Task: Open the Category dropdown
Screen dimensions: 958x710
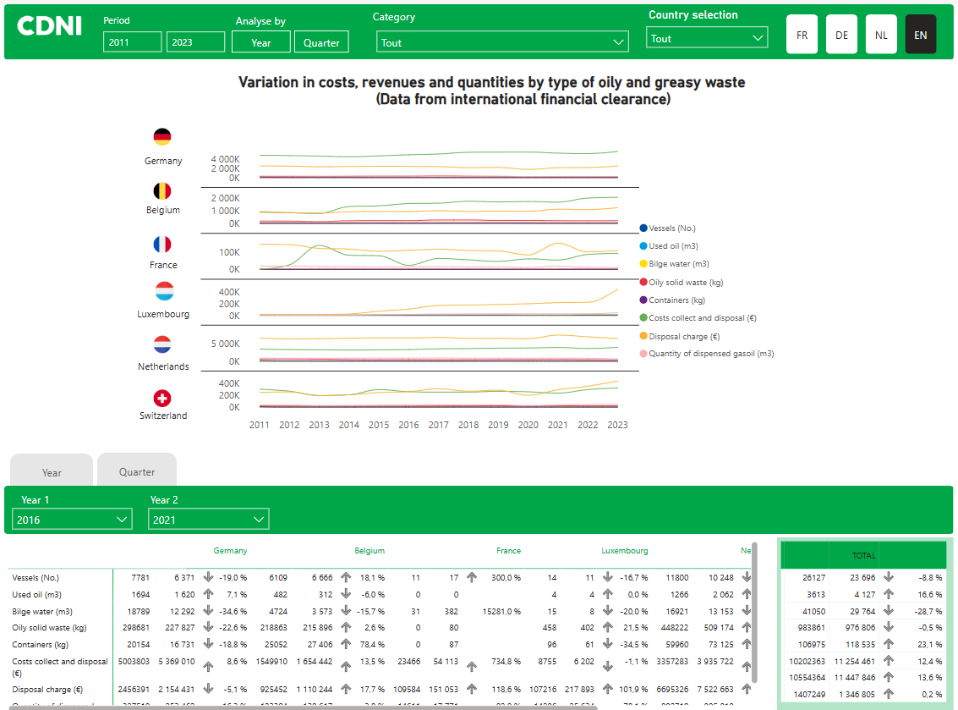Action: tap(502, 42)
